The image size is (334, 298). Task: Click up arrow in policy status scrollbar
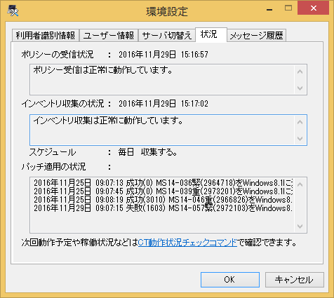(300, 72)
